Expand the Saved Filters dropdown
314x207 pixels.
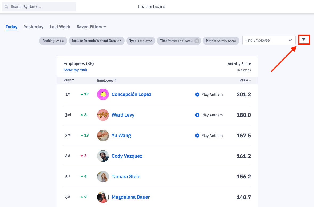tap(91, 27)
